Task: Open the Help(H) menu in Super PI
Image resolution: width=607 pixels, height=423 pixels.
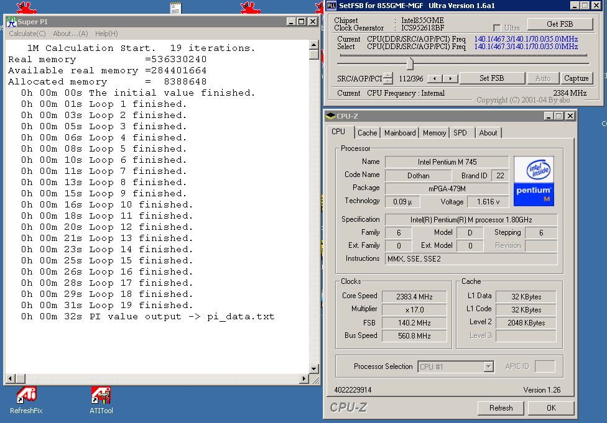Action: coord(106,34)
